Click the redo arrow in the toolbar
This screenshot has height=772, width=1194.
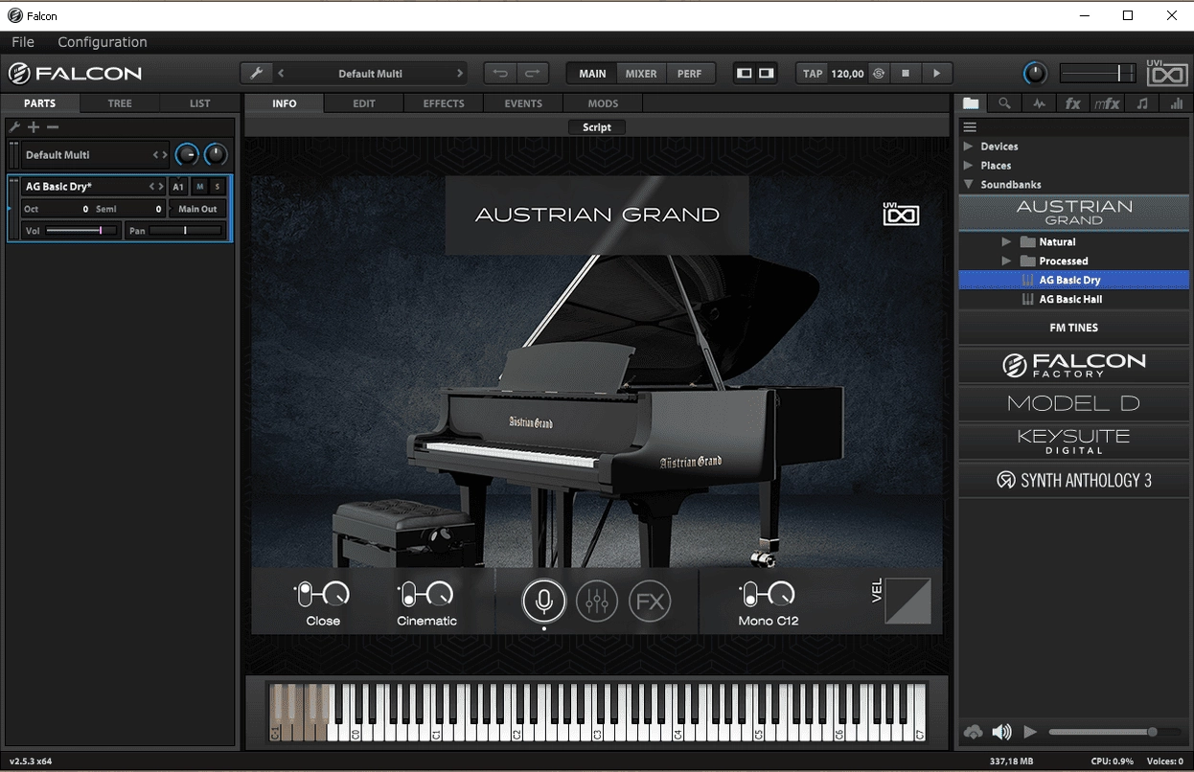click(532, 73)
